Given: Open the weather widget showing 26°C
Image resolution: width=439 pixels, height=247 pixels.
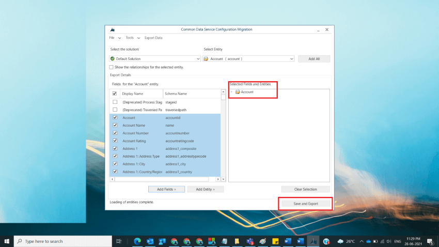Looking at the screenshot, I should [x=347, y=241].
